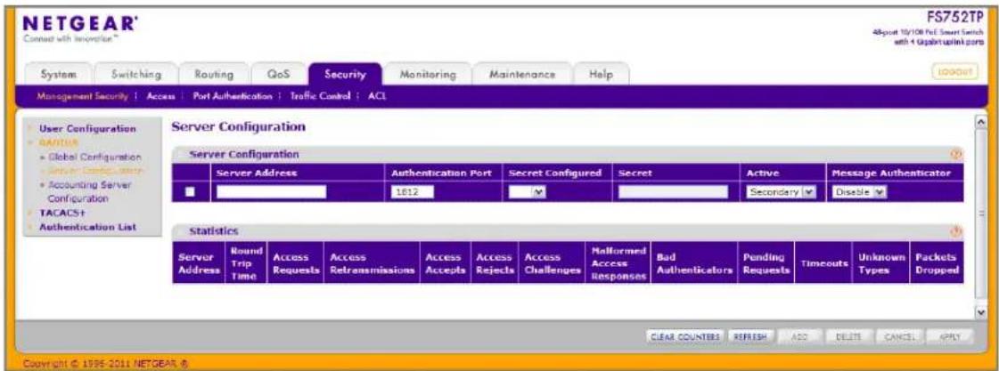Open Accounting Server Configuration in sidebar

coord(88,191)
